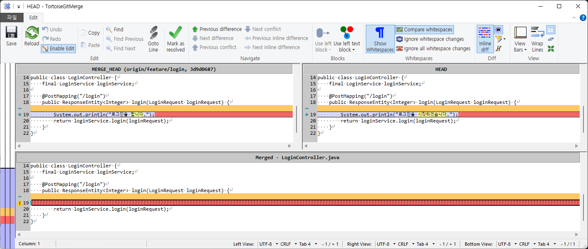Toggle Show Whitespaces
588x249 pixels.
(x=380, y=39)
